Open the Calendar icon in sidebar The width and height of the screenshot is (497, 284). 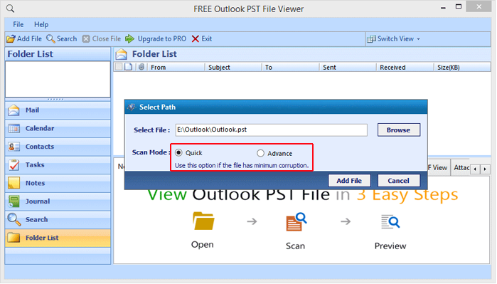(x=14, y=129)
